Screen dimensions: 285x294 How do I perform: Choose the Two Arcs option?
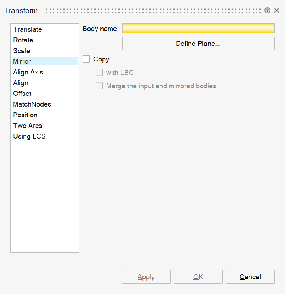click(x=28, y=126)
